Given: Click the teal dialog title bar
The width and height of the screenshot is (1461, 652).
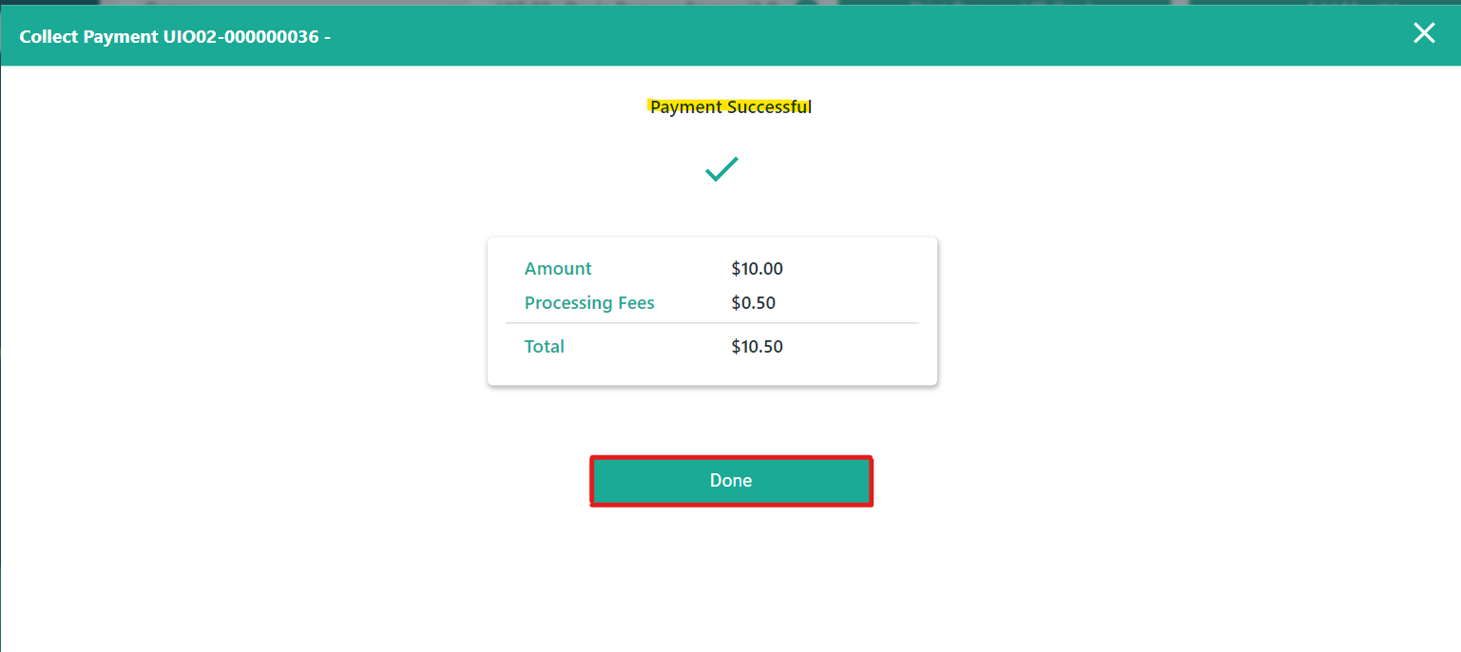Looking at the screenshot, I should (855, 35).
